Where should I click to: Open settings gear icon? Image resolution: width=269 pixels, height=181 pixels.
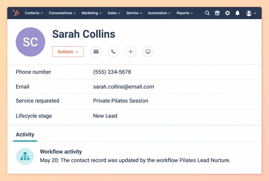click(x=227, y=13)
